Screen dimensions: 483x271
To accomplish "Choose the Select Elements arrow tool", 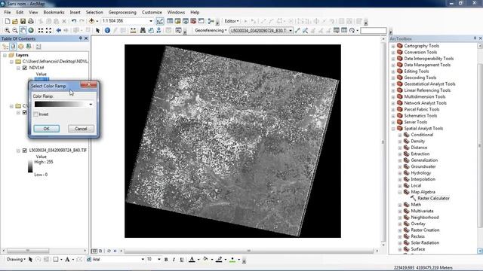I will coord(97,30).
